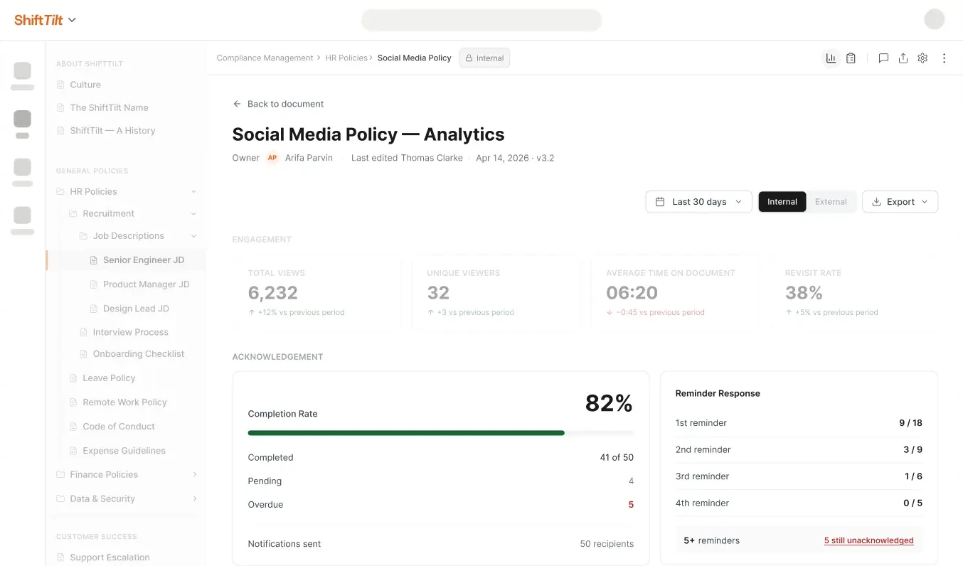Collapse the HR Policies folder chevron
This screenshot has width=963, height=566.
point(193,192)
